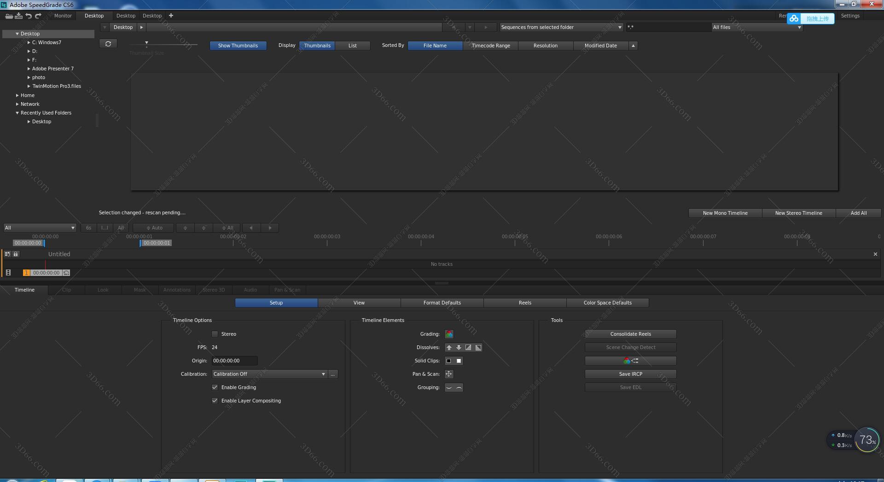Screen dimensions: 884x482
Task: Click the Consolidate Reels button
Action: [x=630, y=334]
